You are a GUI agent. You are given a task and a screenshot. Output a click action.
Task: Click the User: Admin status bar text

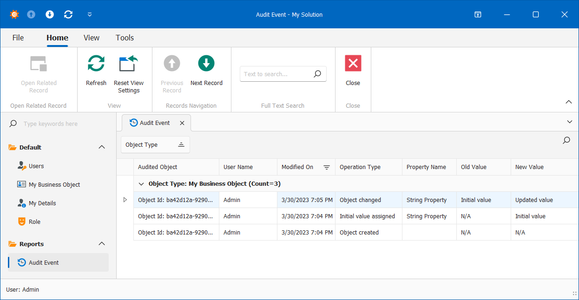pos(23,290)
